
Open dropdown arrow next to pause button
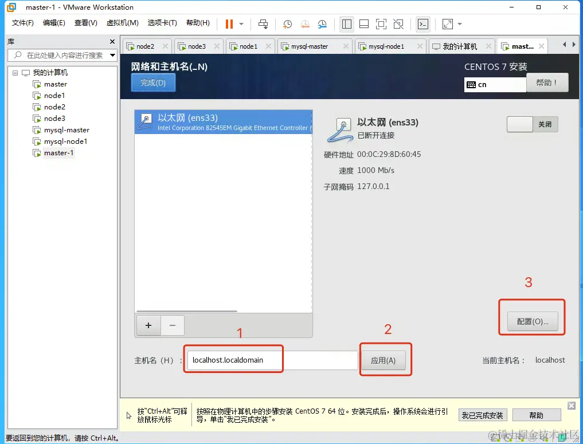pyautogui.click(x=241, y=24)
